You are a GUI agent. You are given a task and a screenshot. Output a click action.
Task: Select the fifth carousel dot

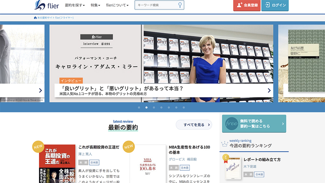pos(169,107)
